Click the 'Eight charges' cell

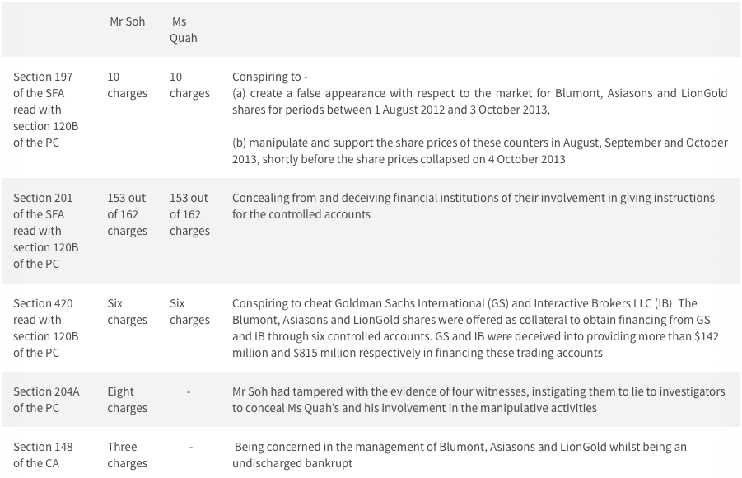coord(128,400)
